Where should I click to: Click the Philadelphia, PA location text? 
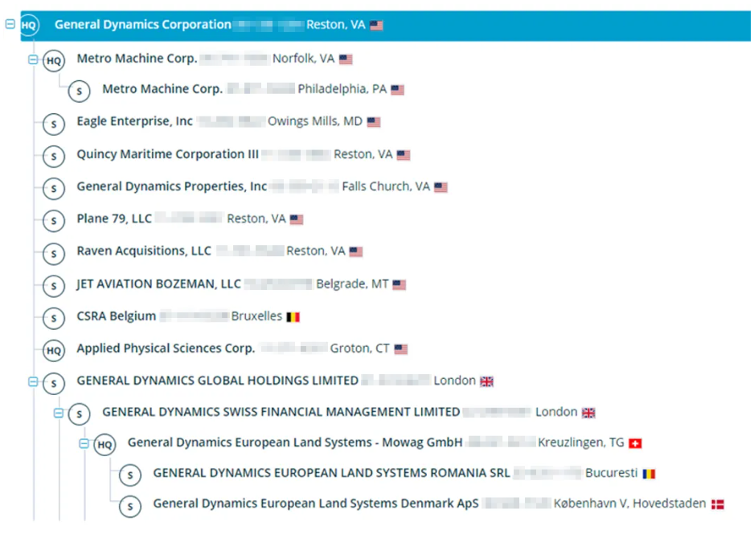coord(342,89)
